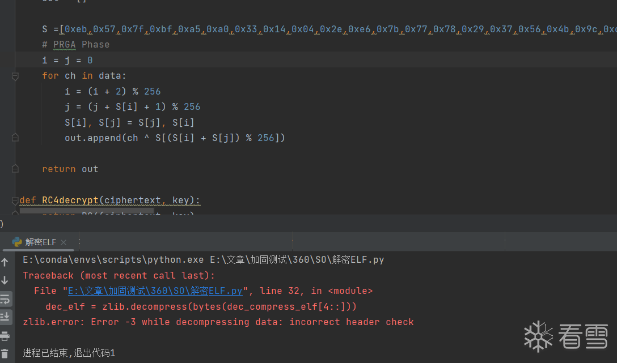Switch to the 解密ELF run tab
617x363 pixels.
click(x=41, y=242)
